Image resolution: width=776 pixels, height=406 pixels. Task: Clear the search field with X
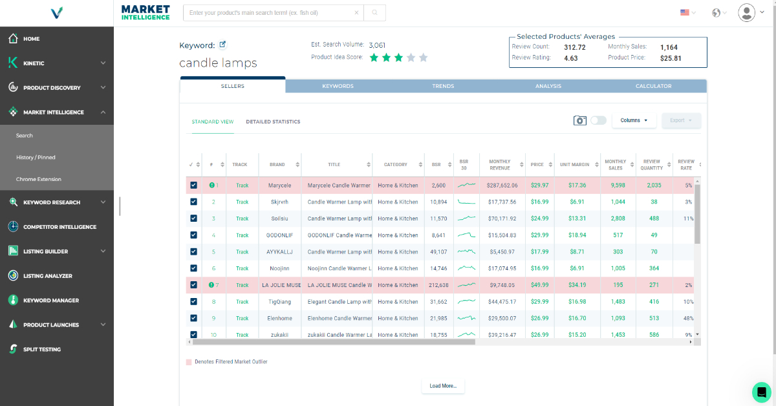click(357, 12)
